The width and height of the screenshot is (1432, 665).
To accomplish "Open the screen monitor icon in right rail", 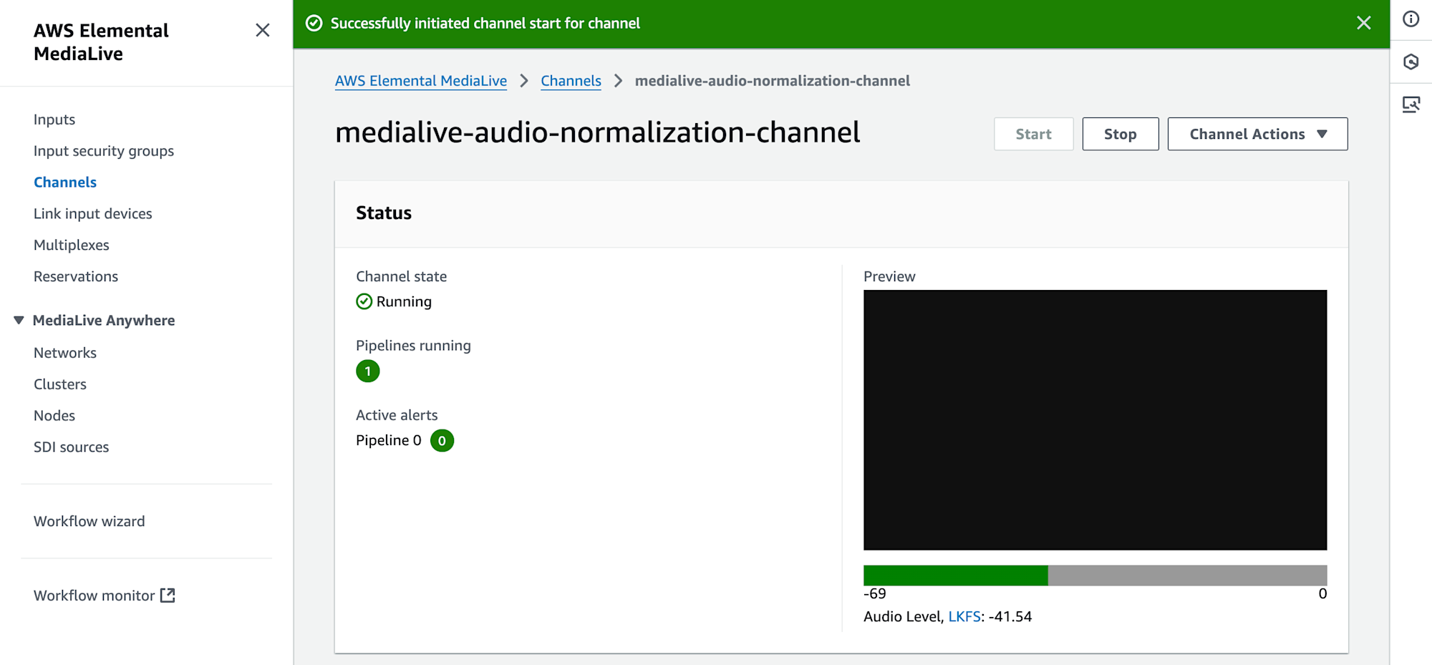I will coord(1411,105).
